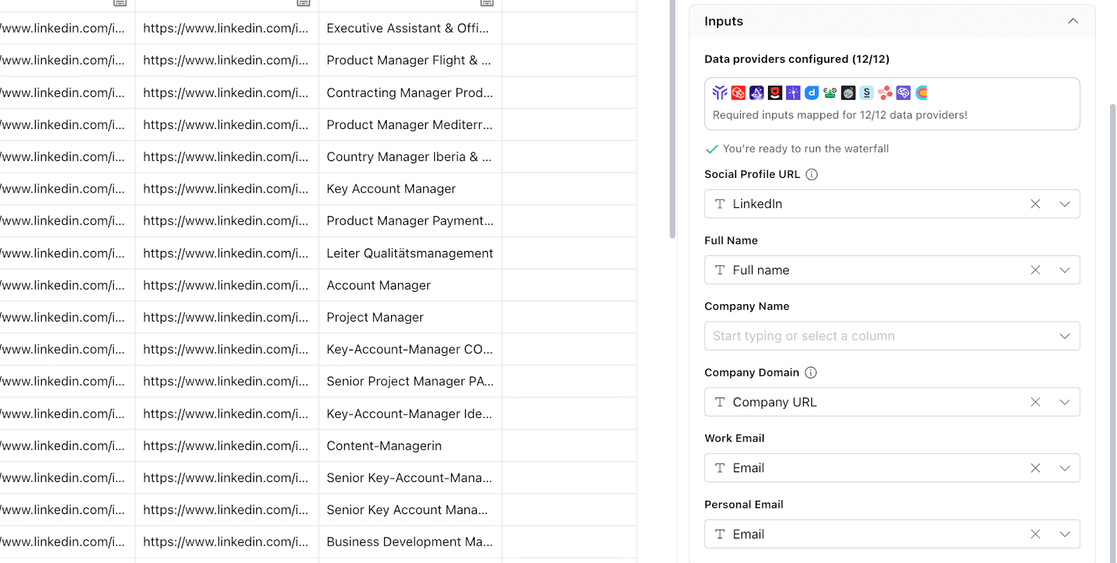Expand the Company Name column dropdown
The height and width of the screenshot is (563, 1117).
pos(1065,336)
